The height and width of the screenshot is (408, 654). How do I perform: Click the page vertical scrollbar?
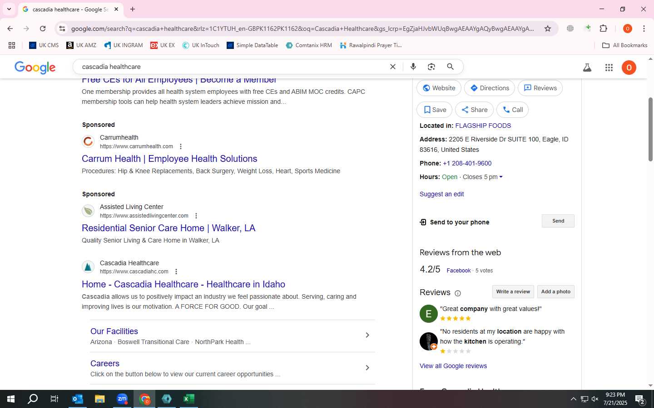[650, 130]
